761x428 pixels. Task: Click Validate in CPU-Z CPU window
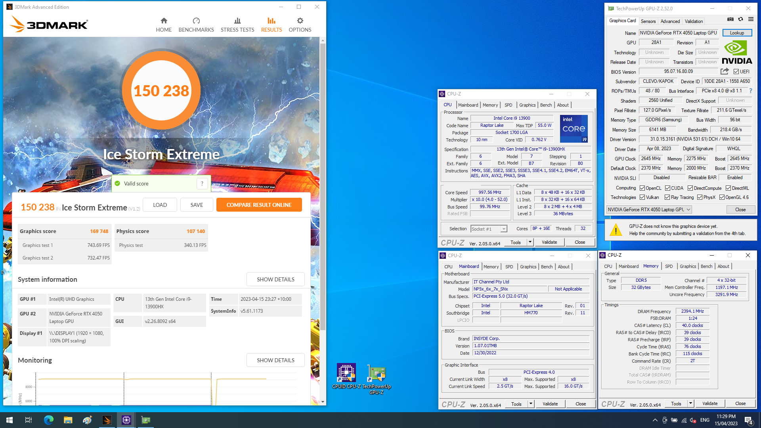tap(549, 242)
